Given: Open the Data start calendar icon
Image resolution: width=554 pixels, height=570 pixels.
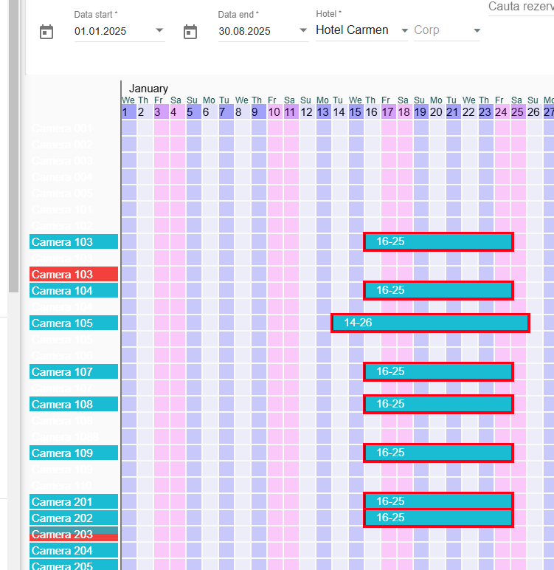Looking at the screenshot, I should [x=46, y=32].
